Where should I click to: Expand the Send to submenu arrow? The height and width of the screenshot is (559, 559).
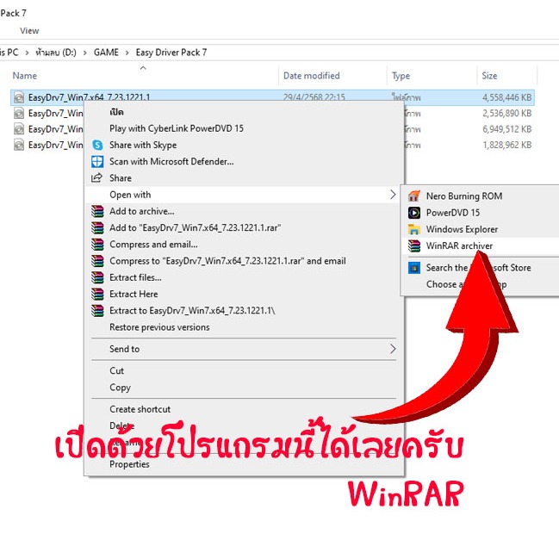[394, 349]
